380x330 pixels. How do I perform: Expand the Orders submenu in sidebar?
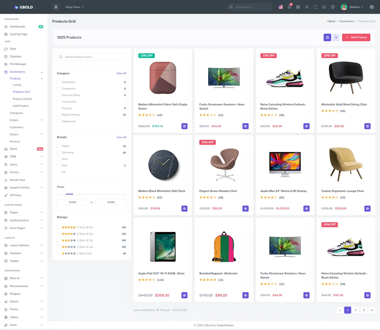pyautogui.click(x=26, y=120)
